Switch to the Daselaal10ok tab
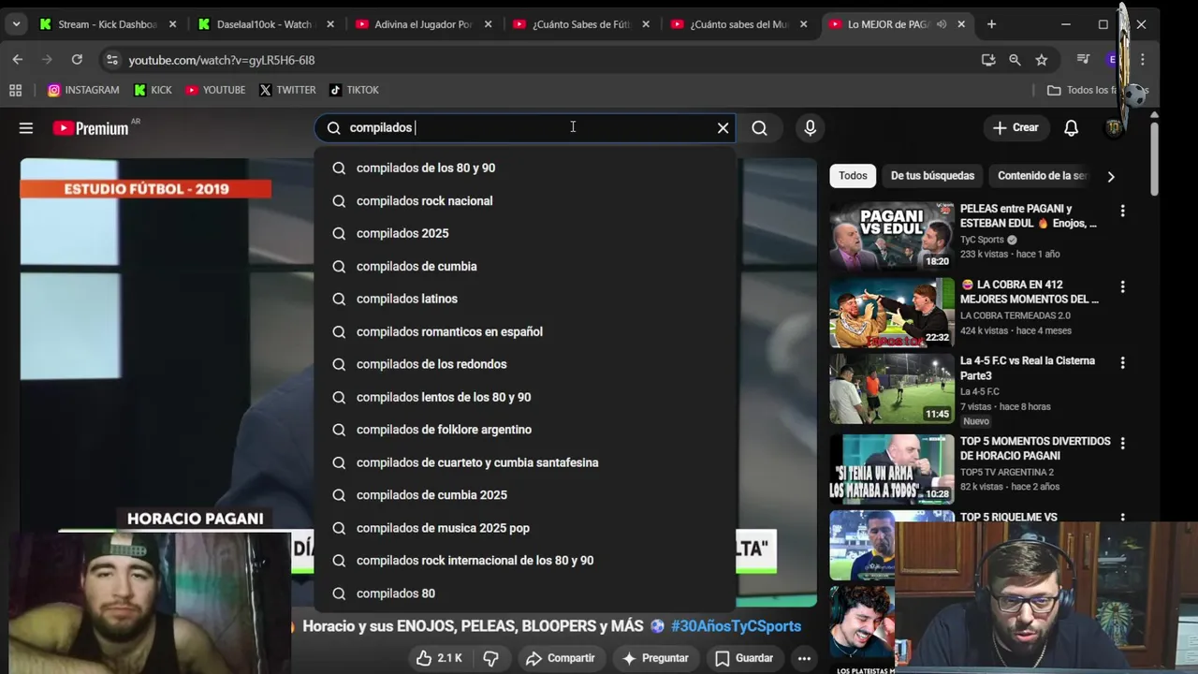Image resolution: width=1198 pixels, height=674 pixels. (267, 24)
